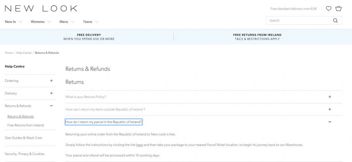Click 'How do I return my parcel' question
The image size is (352, 162).
(104, 122)
